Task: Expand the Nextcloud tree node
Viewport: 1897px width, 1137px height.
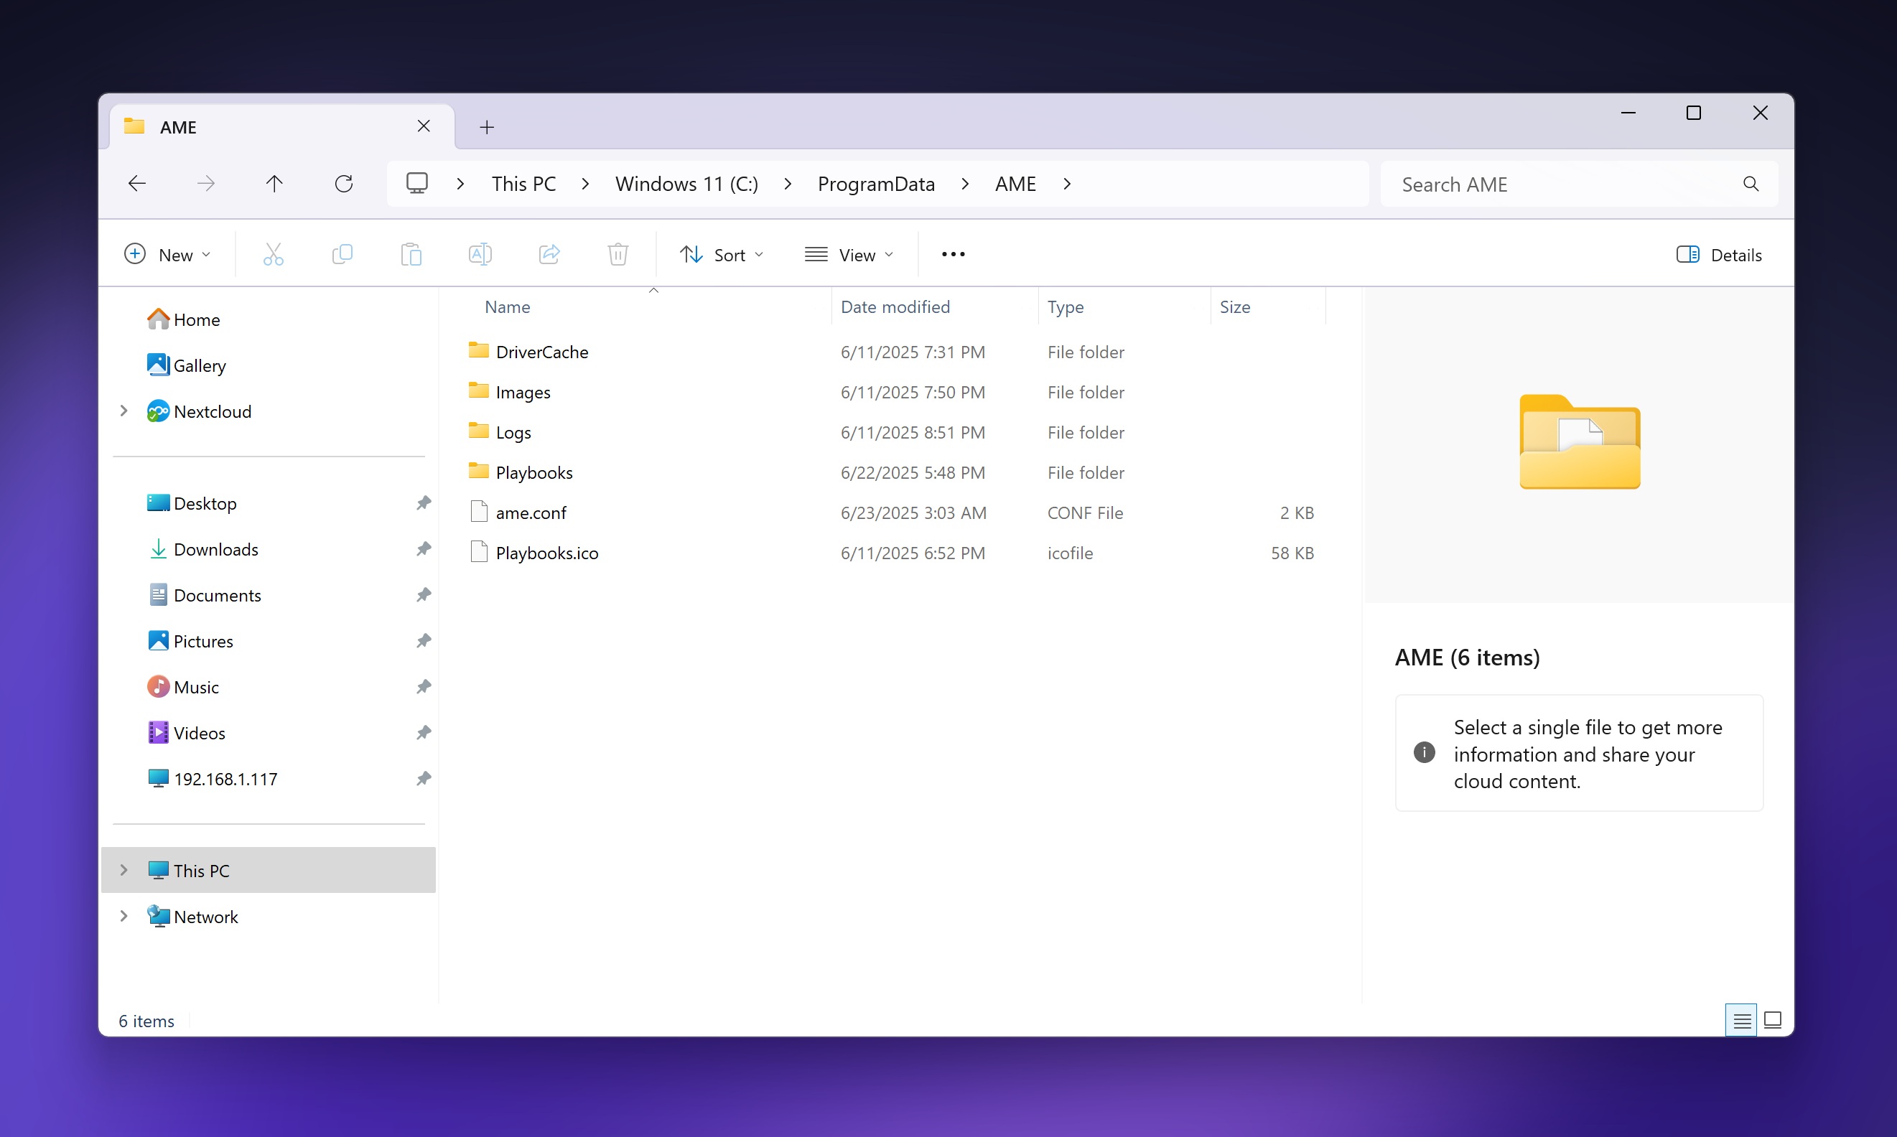Action: click(123, 411)
